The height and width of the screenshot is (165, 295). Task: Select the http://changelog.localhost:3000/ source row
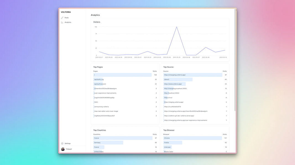point(195,89)
